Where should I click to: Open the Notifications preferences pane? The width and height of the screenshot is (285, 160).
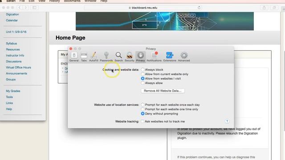(154, 57)
